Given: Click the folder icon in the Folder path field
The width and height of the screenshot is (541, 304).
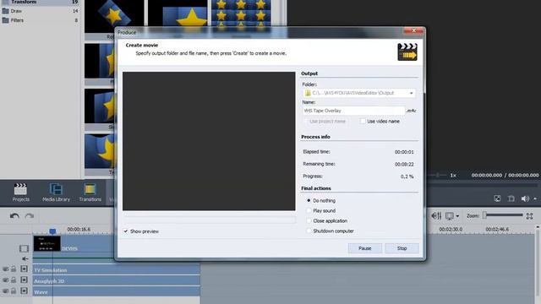Looking at the screenshot, I should point(308,93).
